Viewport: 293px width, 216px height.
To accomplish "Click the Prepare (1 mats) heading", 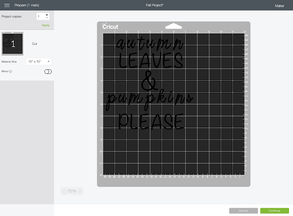I will pyautogui.click(x=27, y=5).
